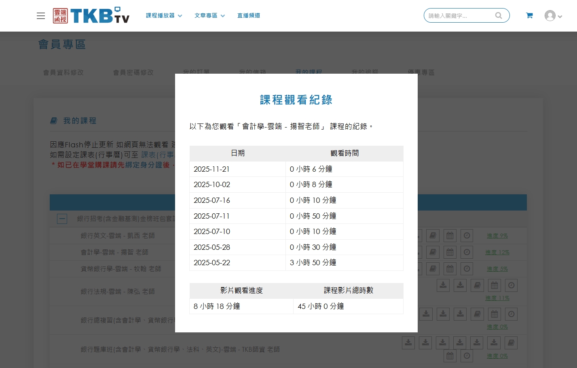Open the shopping cart

[529, 15]
